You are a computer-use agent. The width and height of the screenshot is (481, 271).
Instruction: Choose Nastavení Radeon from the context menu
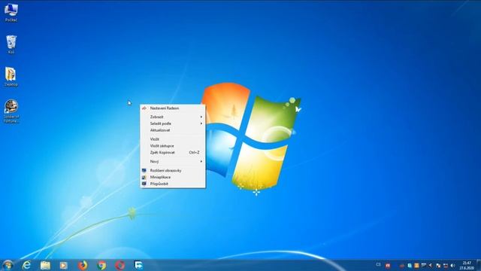pos(173,108)
